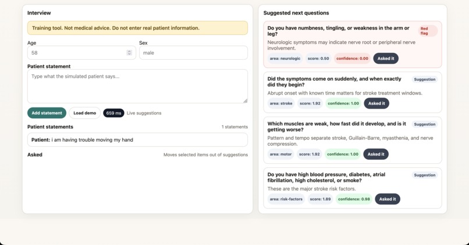The image size is (469, 245).
Task: Click the Age field label
Action: (31, 43)
